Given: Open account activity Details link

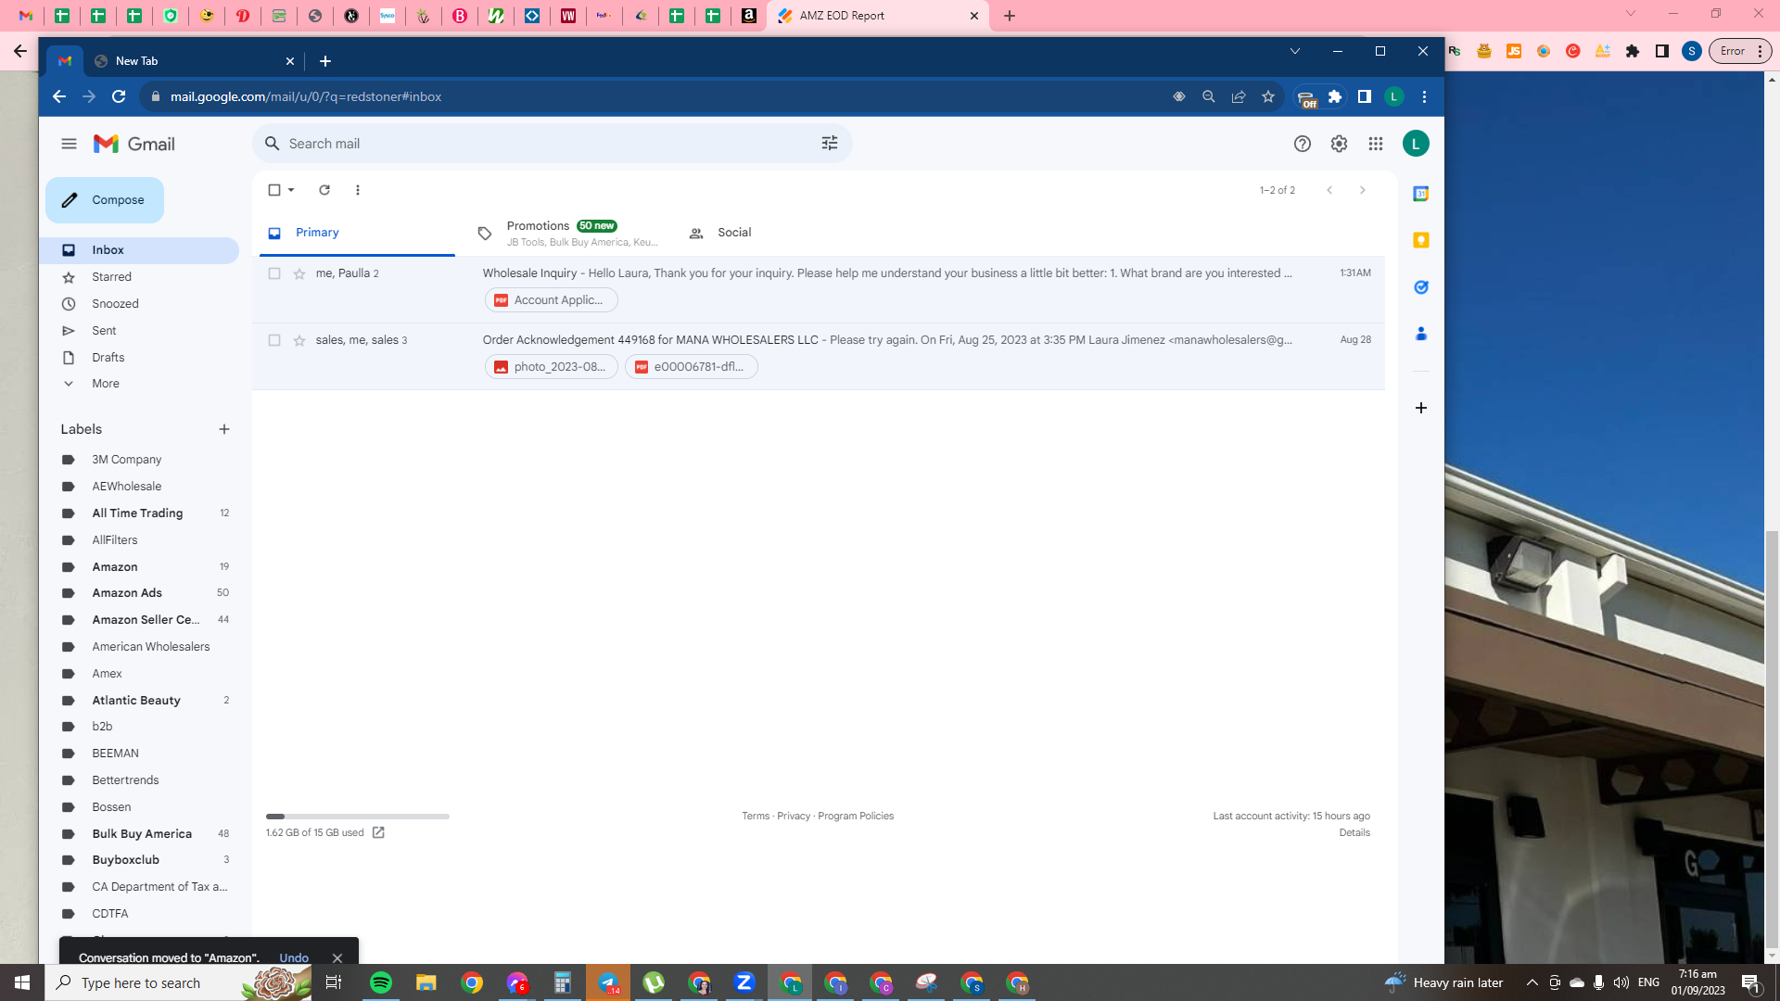Looking at the screenshot, I should point(1354,832).
